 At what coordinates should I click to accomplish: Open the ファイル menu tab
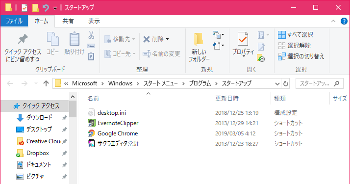14,21
